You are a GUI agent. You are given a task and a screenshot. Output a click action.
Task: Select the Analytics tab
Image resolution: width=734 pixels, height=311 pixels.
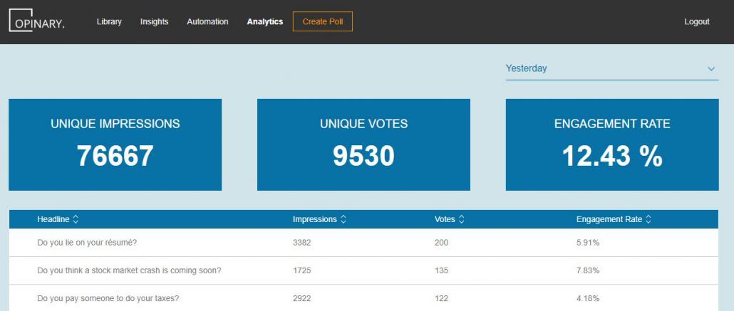pos(265,21)
